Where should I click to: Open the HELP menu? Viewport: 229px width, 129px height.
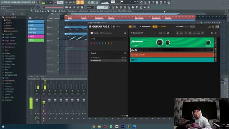[x=33, y=3]
